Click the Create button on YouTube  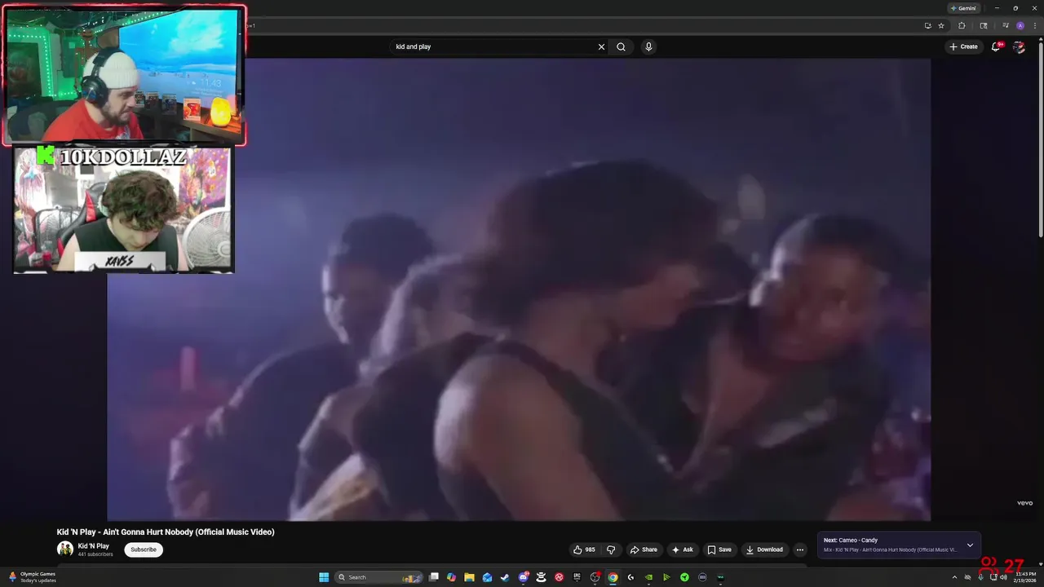click(x=963, y=46)
